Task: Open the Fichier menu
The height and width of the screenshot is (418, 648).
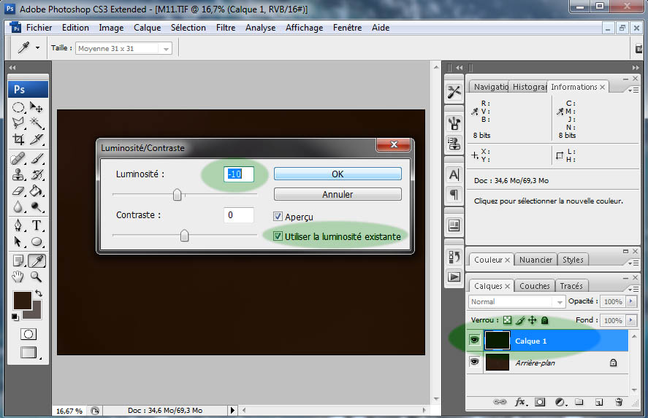Action: tap(39, 28)
